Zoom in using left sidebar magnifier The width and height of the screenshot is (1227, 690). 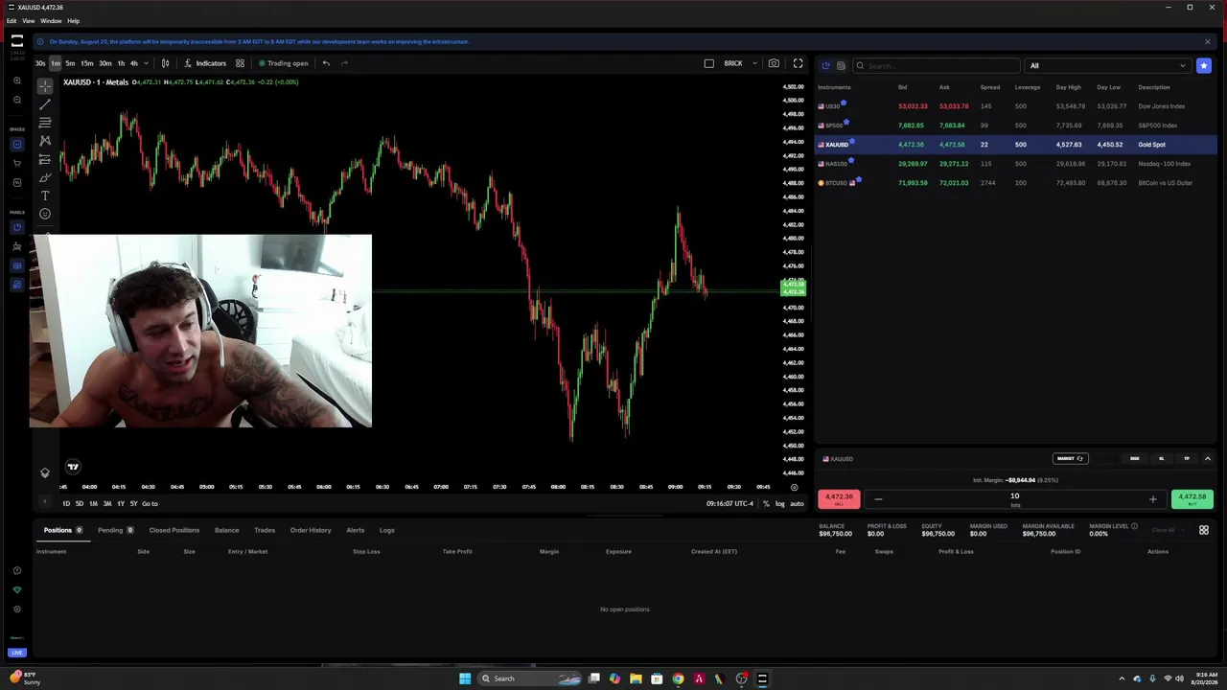coord(17,81)
